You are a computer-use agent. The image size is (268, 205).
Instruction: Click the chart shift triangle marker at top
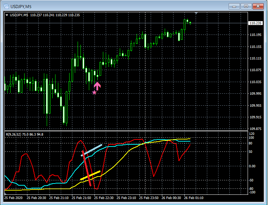point(196,13)
